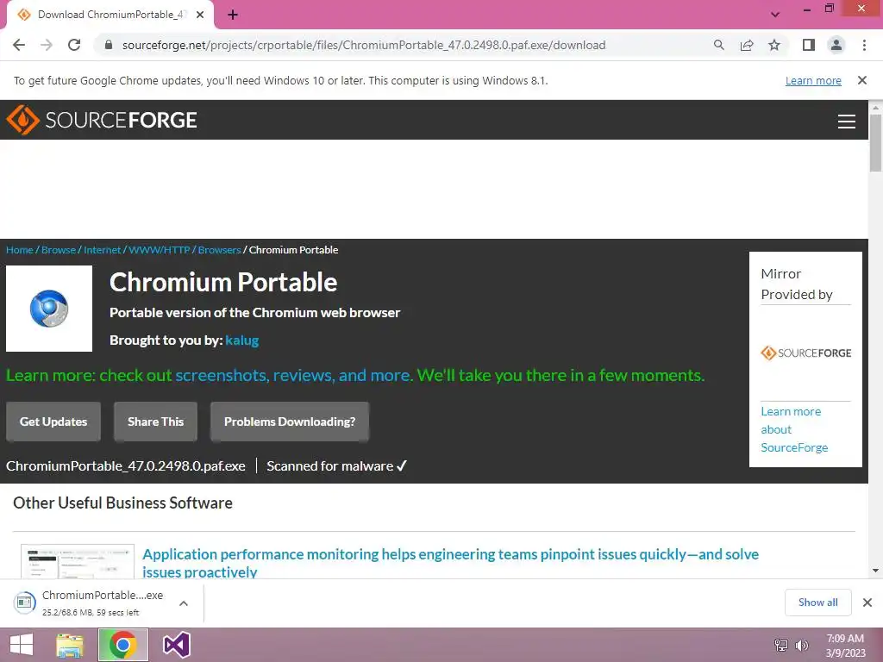
Task: Click the monitoring software thumbnail
Action: click(77, 561)
